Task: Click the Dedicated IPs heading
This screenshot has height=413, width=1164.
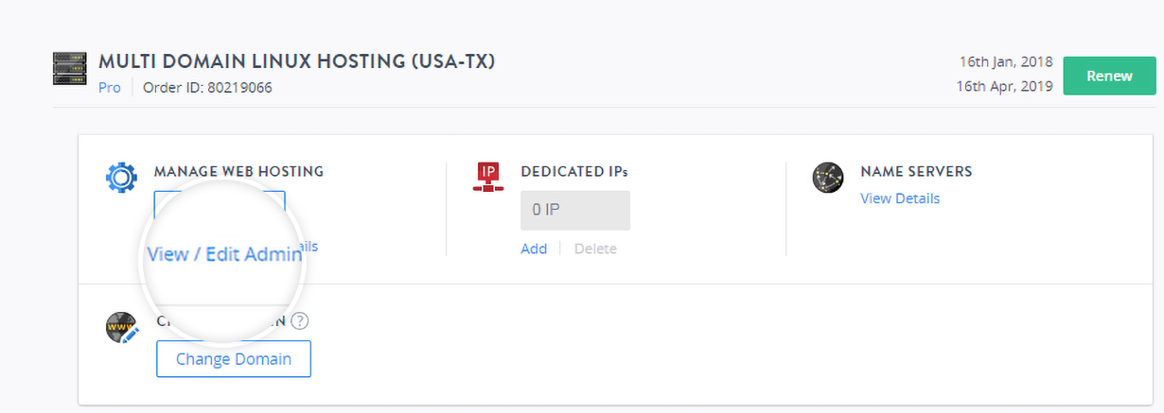Action: (x=573, y=172)
